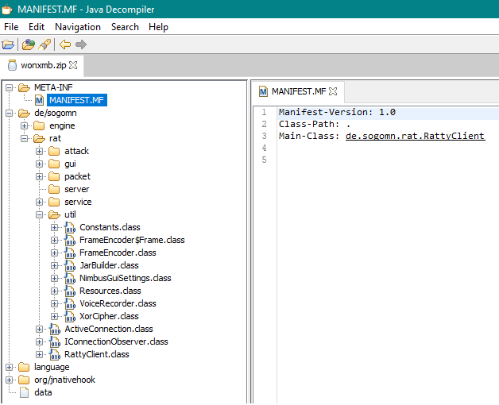Viewport: 499px width, 405px height.
Task: Click the VoiceRecorder.class file icon
Action: point(70,304)
